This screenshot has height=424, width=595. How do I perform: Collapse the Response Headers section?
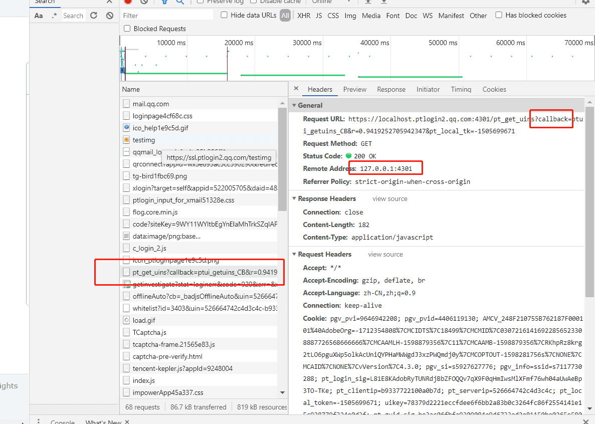294,199
